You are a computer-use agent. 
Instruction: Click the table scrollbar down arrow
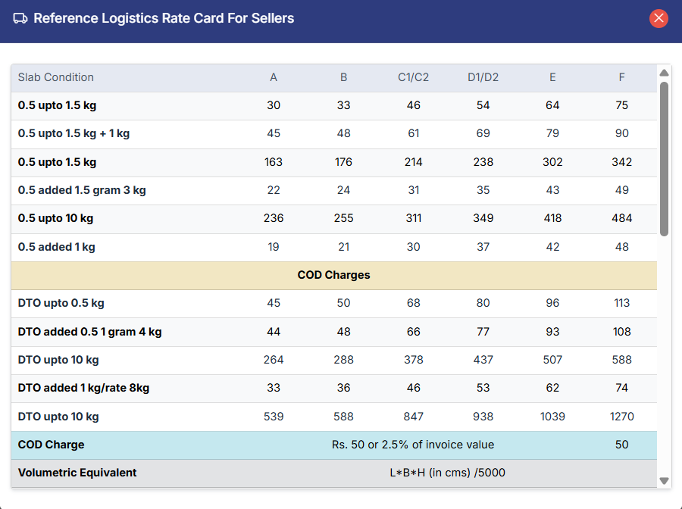[664, 480]
